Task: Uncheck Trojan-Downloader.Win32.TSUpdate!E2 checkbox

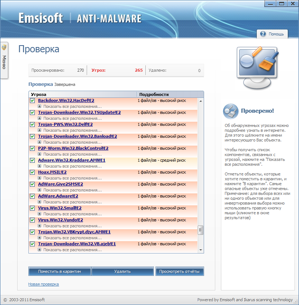Action: [x=33, y=113]
